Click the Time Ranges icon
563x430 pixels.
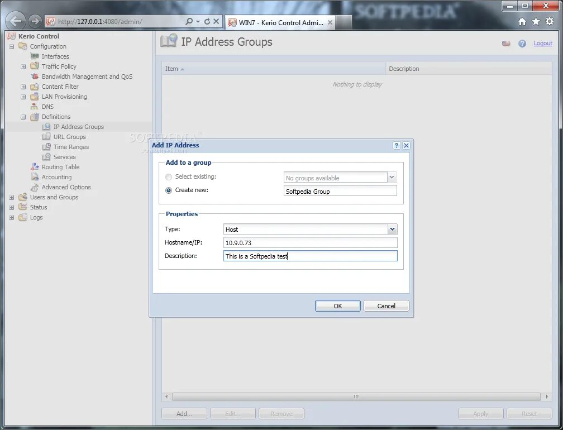pyautogui.click(x=46, y=147)
